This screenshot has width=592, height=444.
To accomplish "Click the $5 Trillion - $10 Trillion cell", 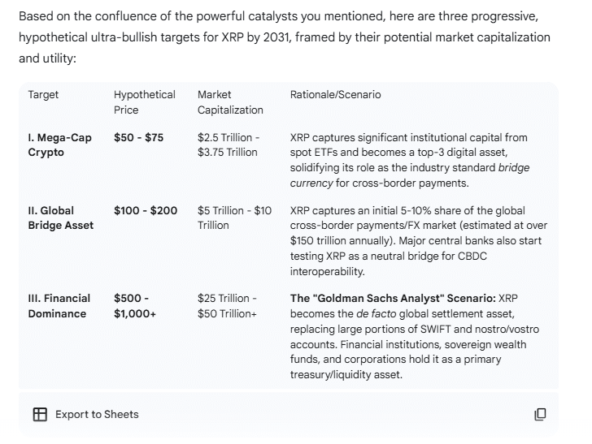I will [234, 218].
